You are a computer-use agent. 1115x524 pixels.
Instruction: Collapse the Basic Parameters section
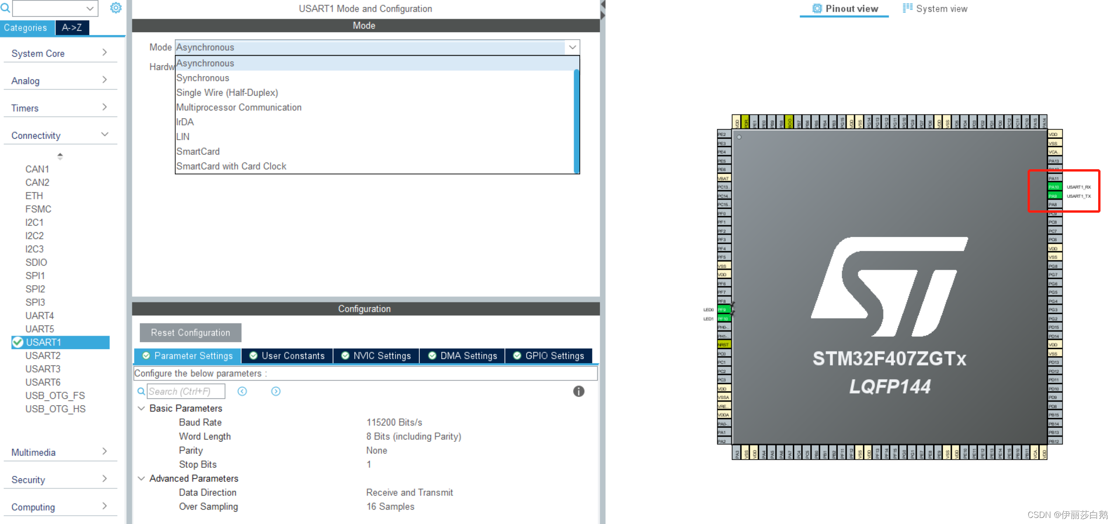tap(142, 408)
